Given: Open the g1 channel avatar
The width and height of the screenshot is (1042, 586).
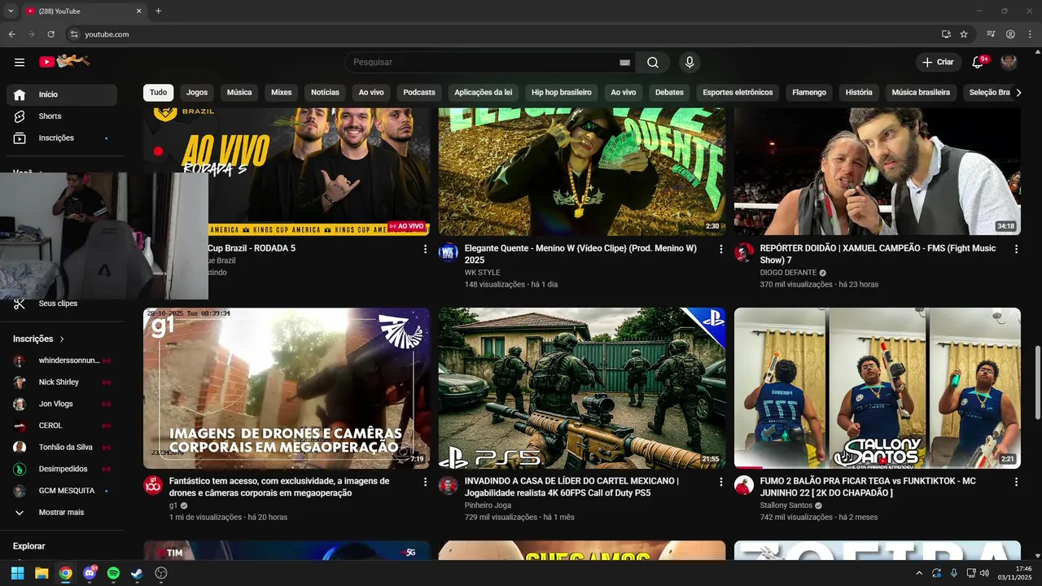Looking at the screenshot, I should pyautogui.click(x=153, y=485).
